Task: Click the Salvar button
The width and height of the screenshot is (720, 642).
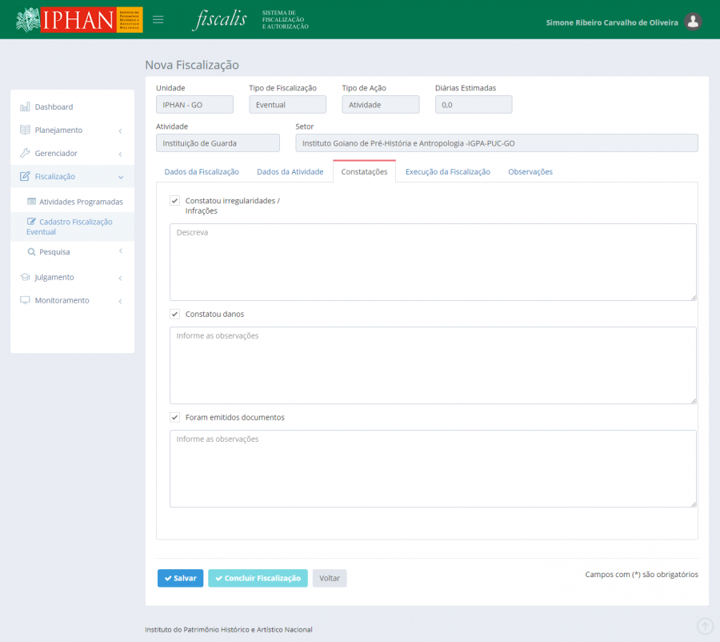Action: pyautogui.click(x=180, y=578)
